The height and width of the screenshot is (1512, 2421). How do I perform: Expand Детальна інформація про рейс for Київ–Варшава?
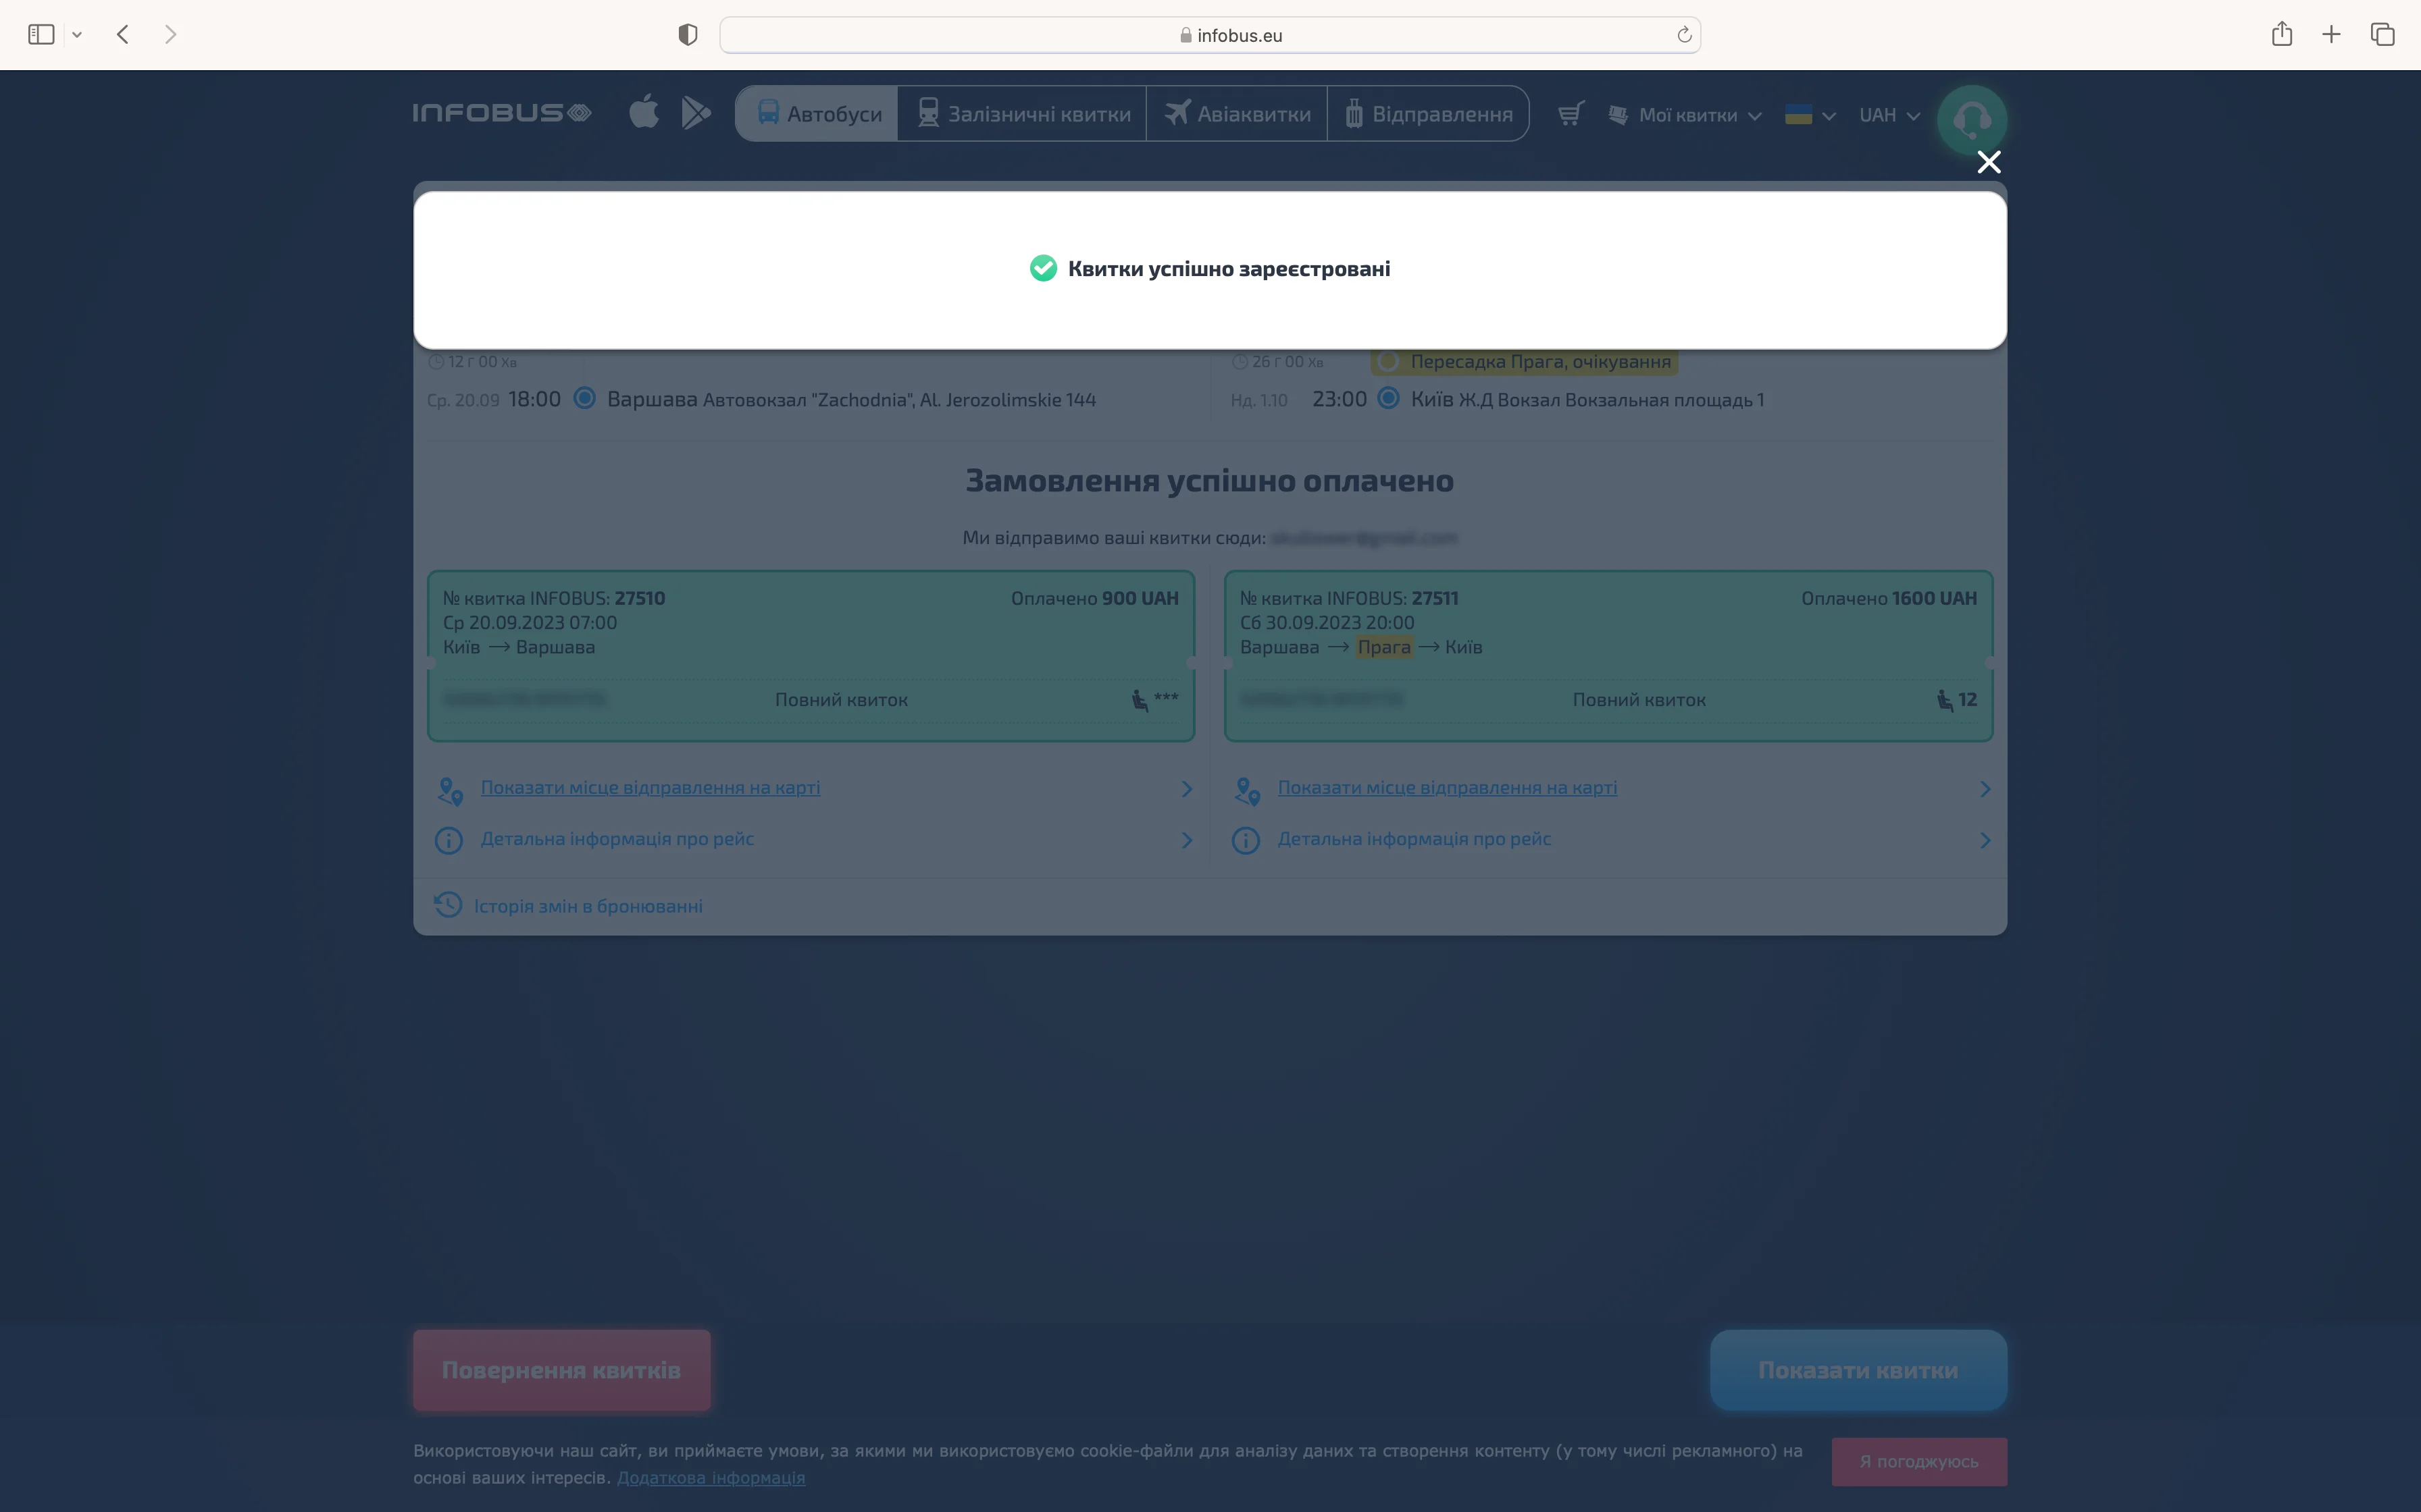click(x=616, y=839)
